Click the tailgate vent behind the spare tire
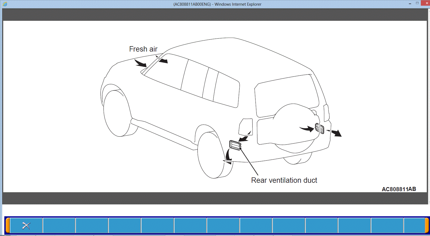The height and width of the screenshot is (236, 430). [x=319, y=129]
